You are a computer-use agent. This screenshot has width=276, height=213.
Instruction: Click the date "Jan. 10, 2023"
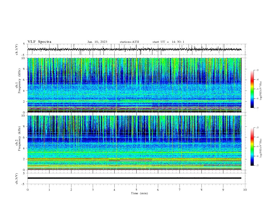97,42
